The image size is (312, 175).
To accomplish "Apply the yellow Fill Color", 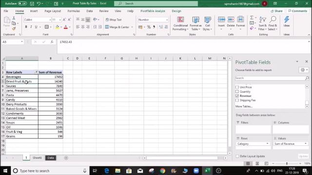I will [x=58, y=27].
